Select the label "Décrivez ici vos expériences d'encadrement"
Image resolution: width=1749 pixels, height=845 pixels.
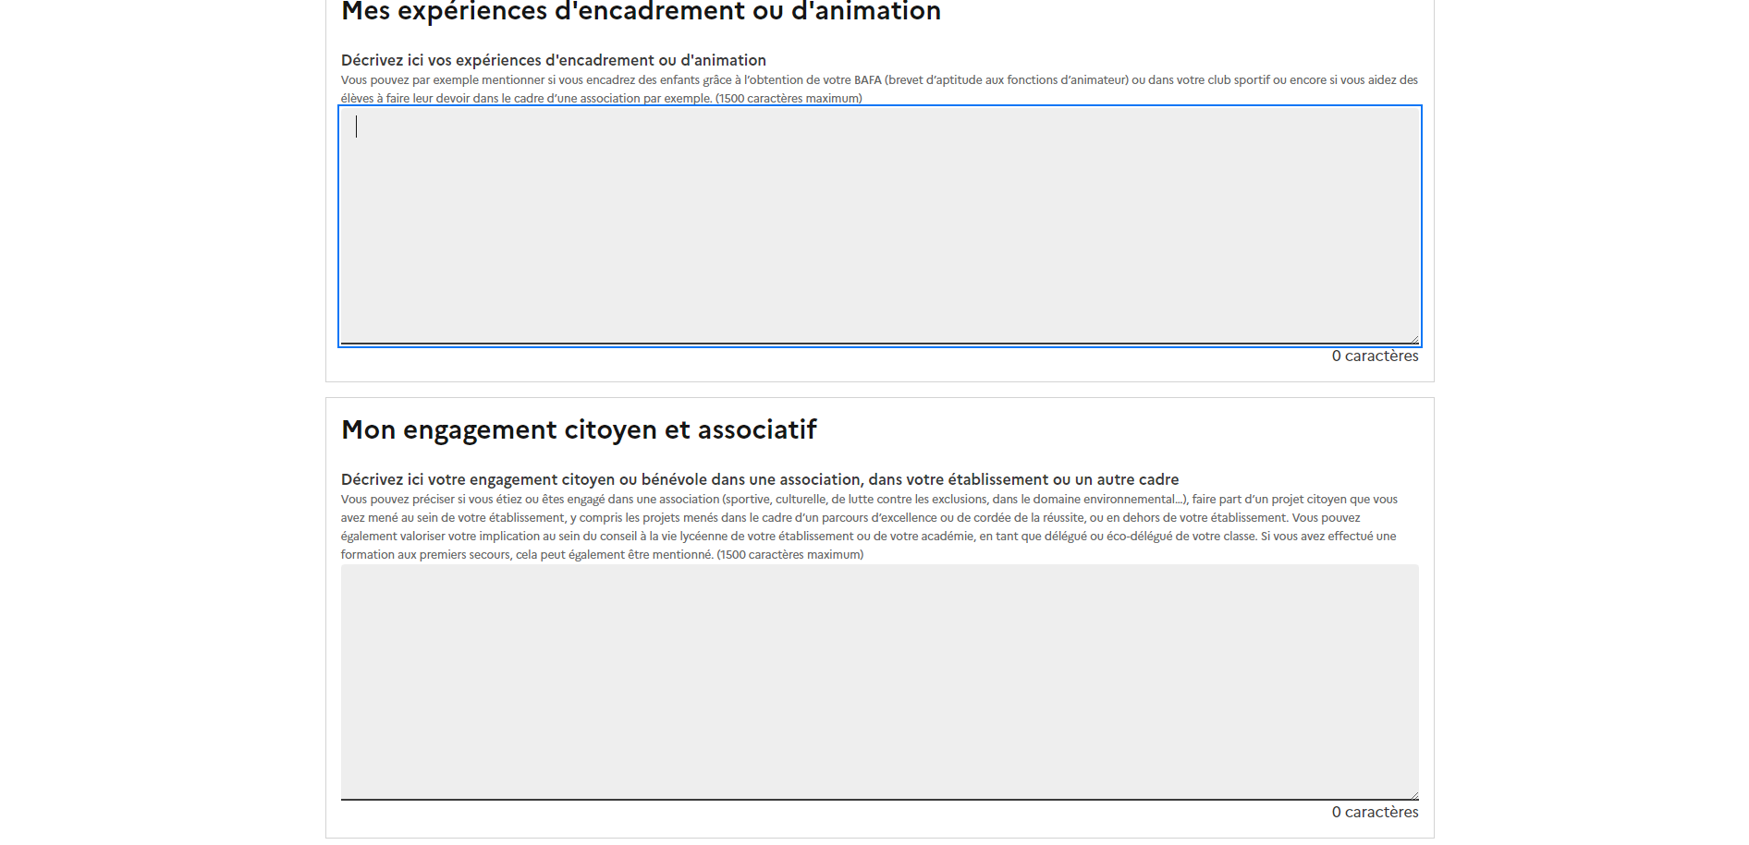coord(553,60)
